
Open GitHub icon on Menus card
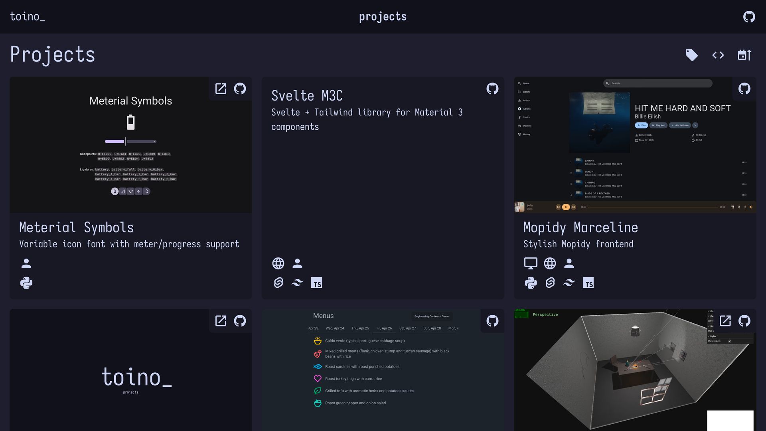click(492, 321)
